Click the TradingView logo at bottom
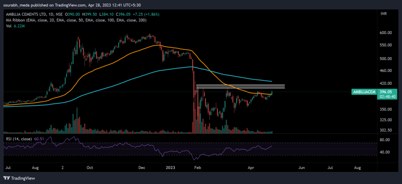Screen dimensions: 402x184 (x=19, y=178)
